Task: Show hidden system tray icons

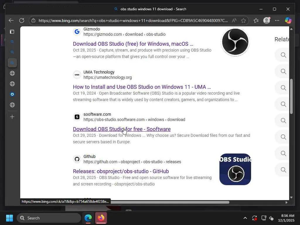Action: 245,218
